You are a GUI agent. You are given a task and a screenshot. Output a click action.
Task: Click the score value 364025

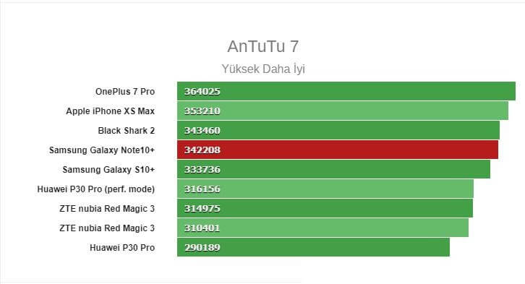(x=202, y=91)
